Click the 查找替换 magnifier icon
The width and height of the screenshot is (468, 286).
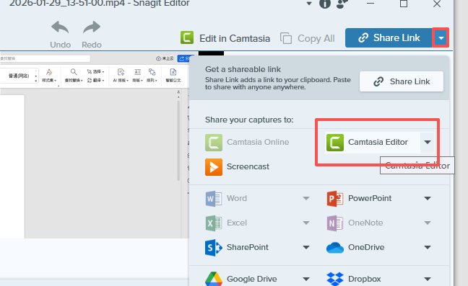74,75
